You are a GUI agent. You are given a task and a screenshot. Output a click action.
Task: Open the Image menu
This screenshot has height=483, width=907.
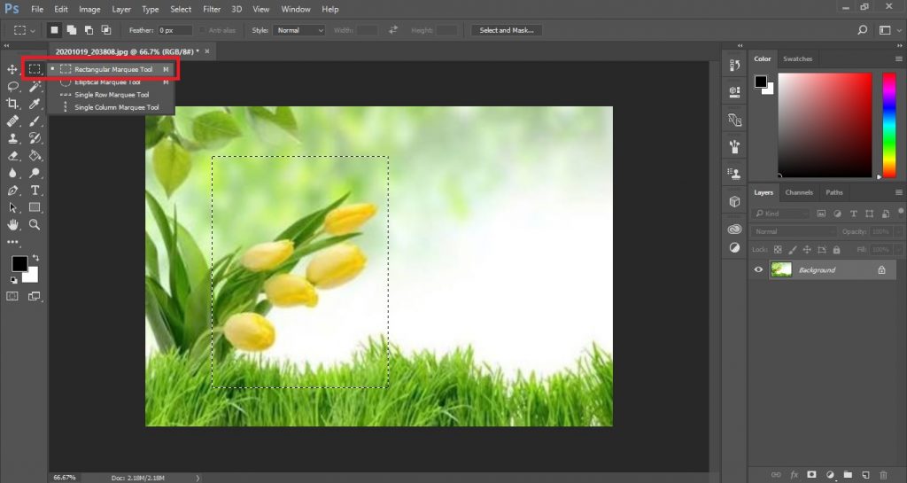[89, 9]
